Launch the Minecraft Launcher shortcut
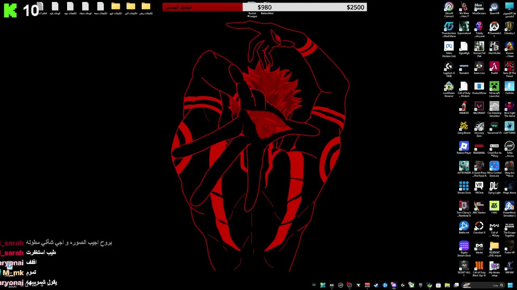Viewport: 517px width, 290px height. (x=494, y=89)
